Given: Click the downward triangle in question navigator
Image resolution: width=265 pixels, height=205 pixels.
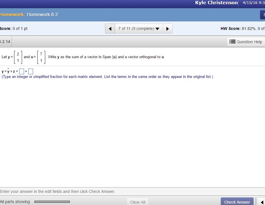Looking at the screenshot, I should pyautogui.click(x=157, y=29).
